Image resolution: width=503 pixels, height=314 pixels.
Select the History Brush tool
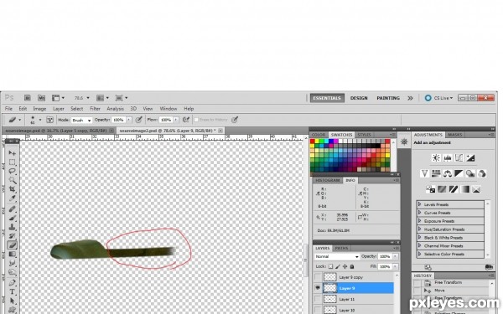click(13, 236)
